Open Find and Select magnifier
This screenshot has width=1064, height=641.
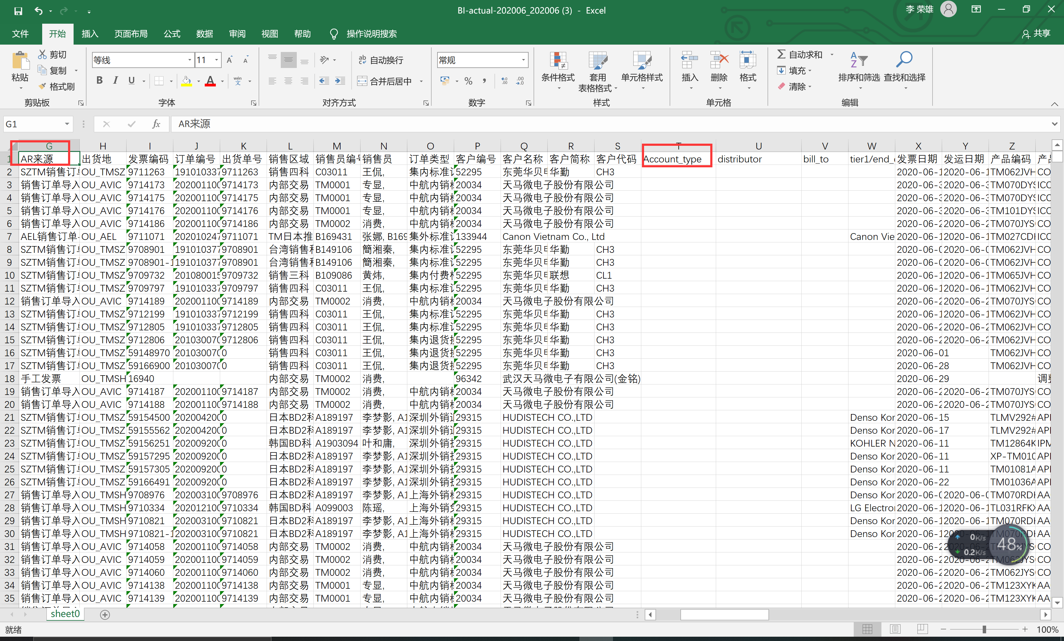pos(904,60)
